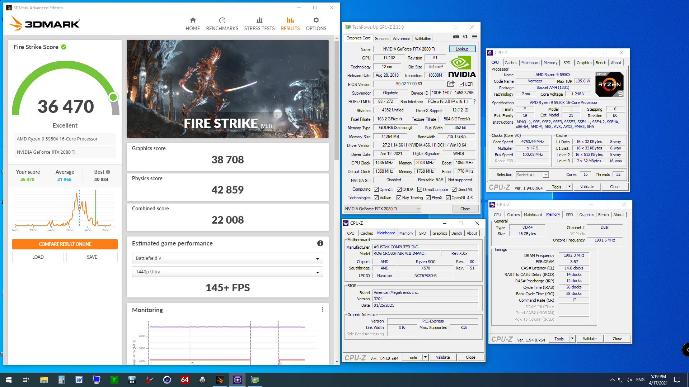Click the muted volume icon in system tray

click(x=629, y=380)
